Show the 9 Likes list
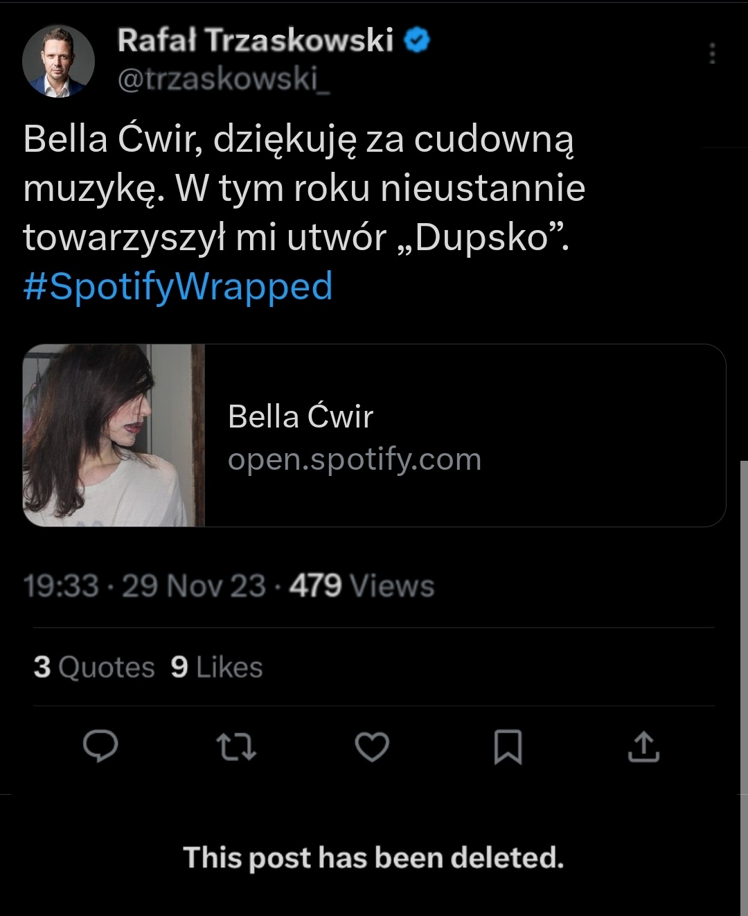The height and width of the screenshot is (916, 748). 217,667
